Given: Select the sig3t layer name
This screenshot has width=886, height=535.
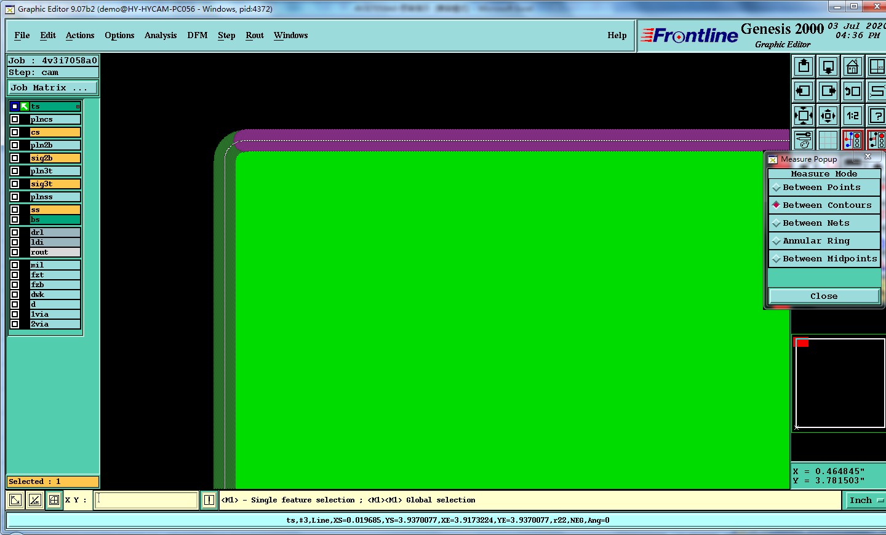Looking at the screenshot, I should [55, 184].
